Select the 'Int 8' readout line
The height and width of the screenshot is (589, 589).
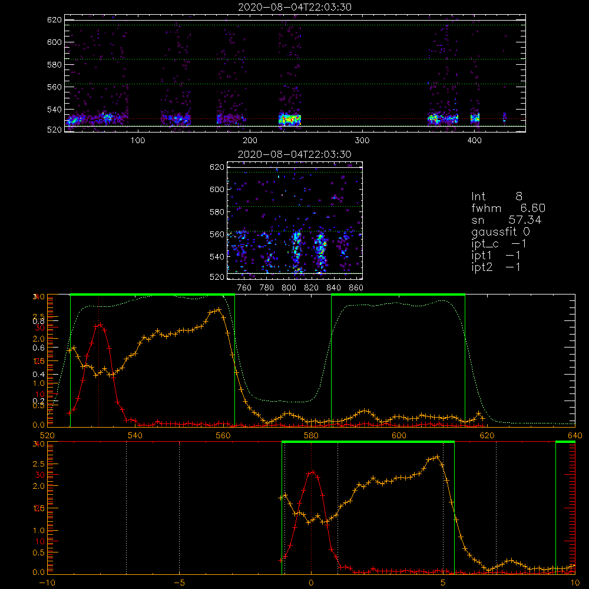497,197
